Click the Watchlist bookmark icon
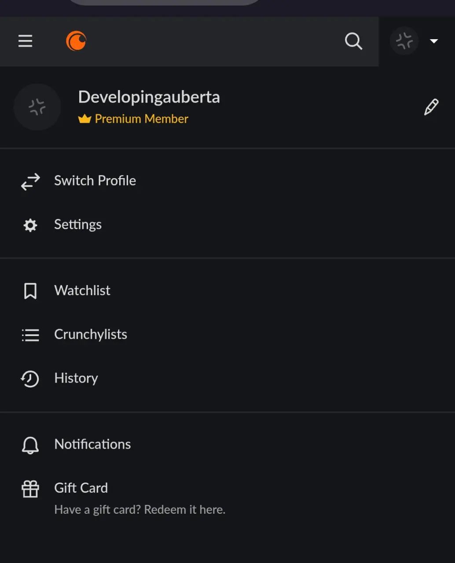The height and width of the screenshot is (563, 455). coord(30,291)
